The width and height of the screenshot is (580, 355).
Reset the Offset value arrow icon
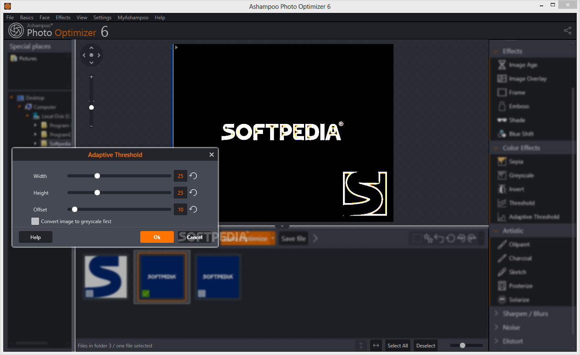193,209
